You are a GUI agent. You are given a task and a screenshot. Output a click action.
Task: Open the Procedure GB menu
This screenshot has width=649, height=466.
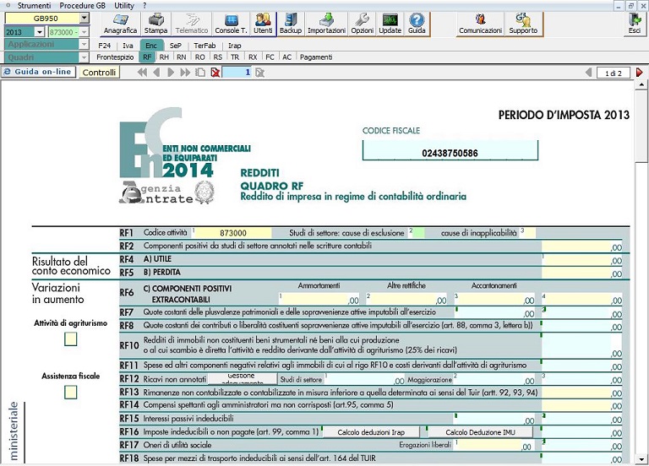(x=82, y=6)
